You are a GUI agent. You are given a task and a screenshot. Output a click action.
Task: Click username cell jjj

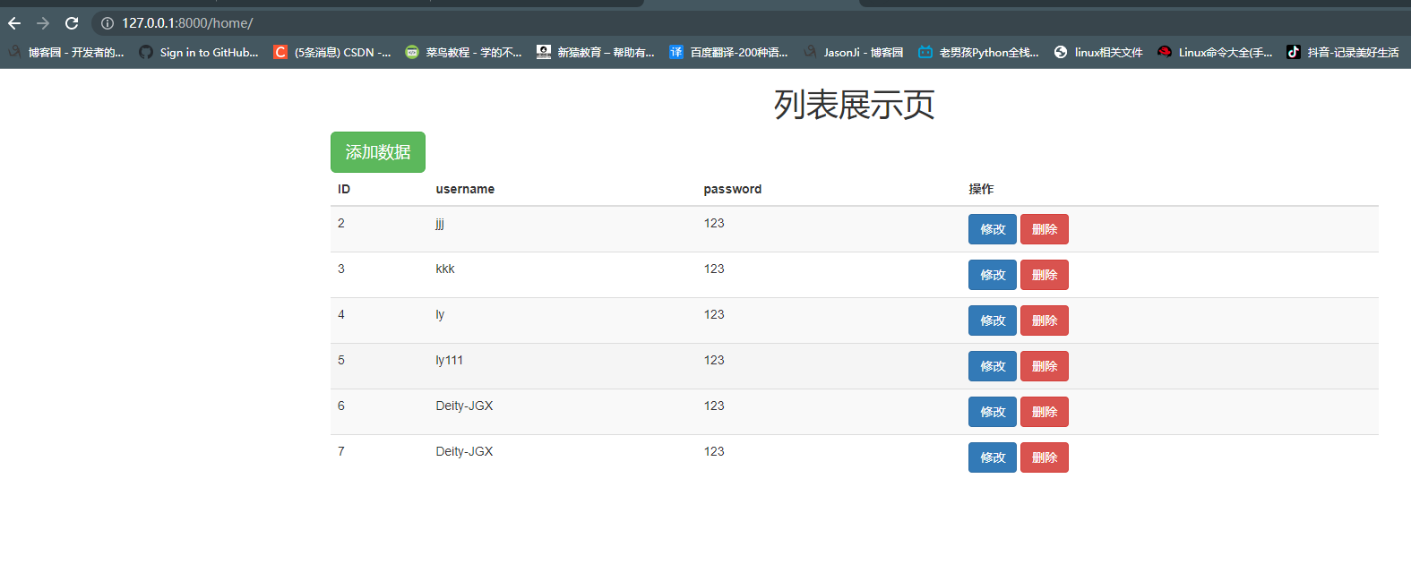point(440,224)
